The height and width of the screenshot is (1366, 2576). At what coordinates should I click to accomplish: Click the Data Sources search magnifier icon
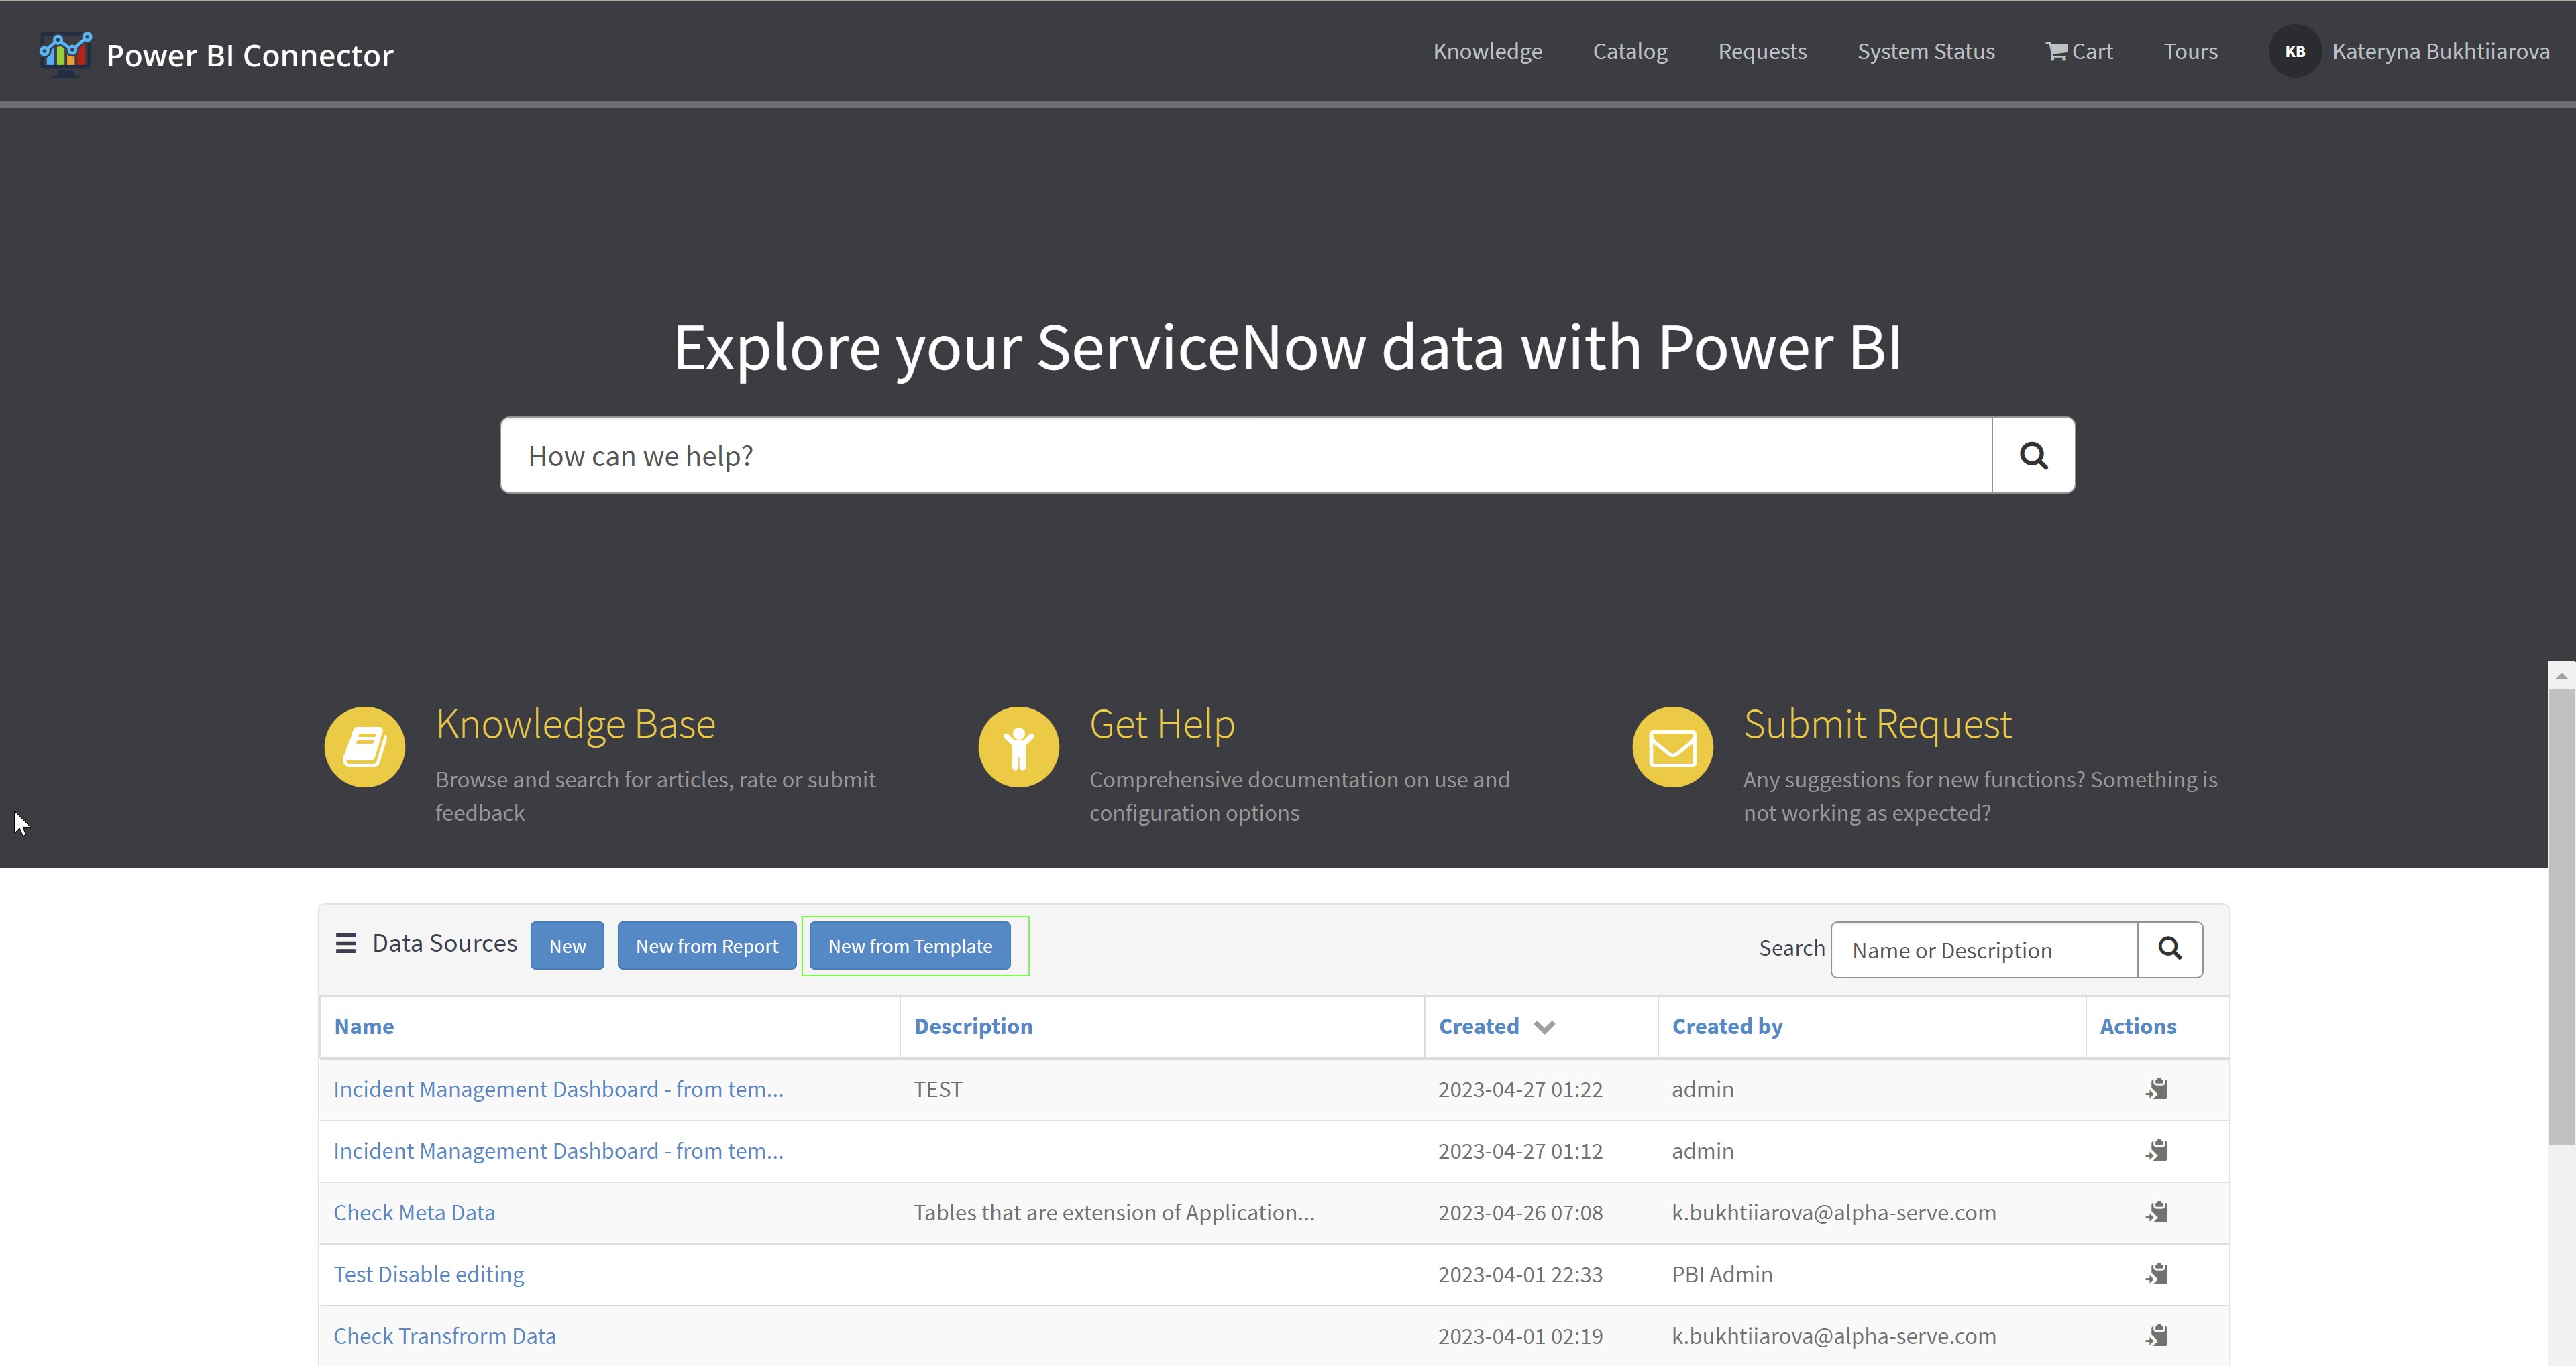pyautogui.click(x=2169, y=949)
